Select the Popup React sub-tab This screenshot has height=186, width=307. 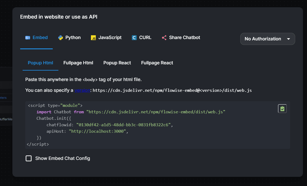[x=117, y=63]
